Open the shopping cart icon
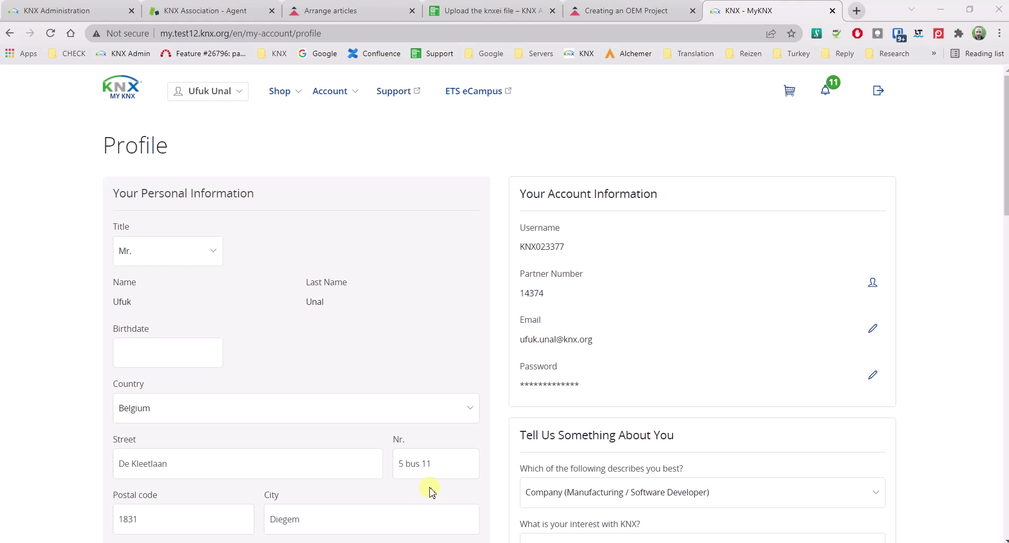The height and width of the screenshot is (543, 1009). click(x=789, y=91)
